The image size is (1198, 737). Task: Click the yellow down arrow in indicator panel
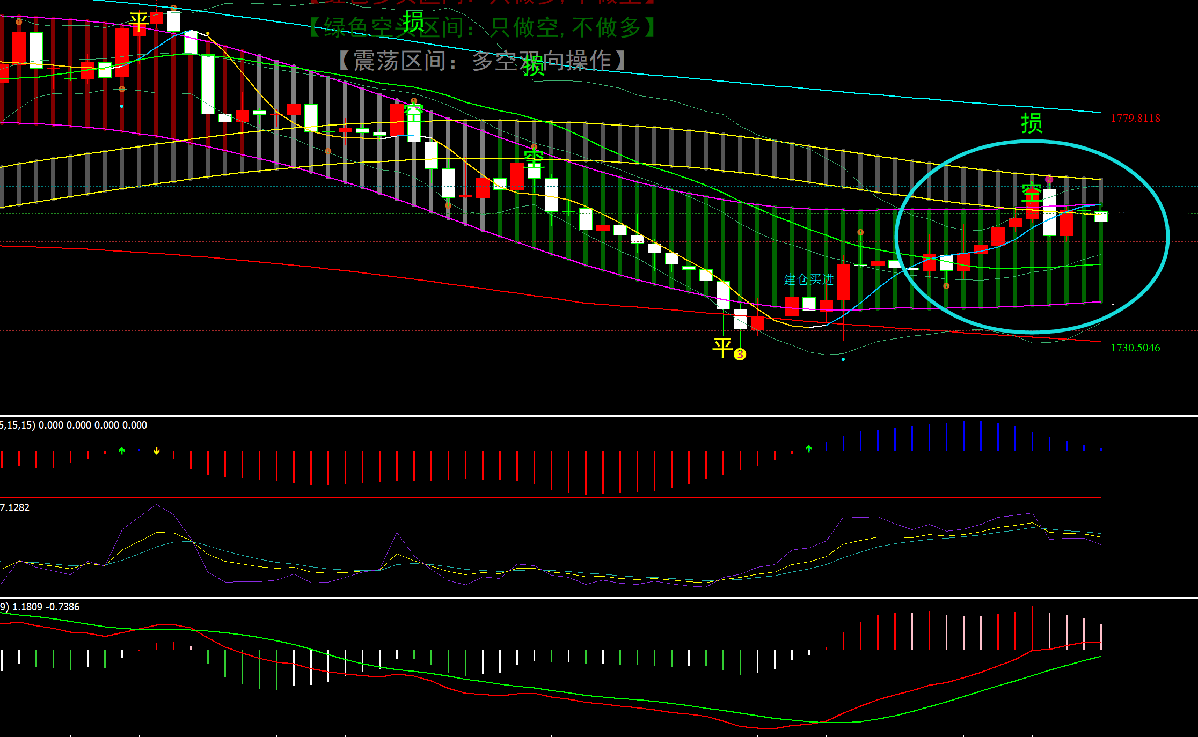(x=156, y=451)
